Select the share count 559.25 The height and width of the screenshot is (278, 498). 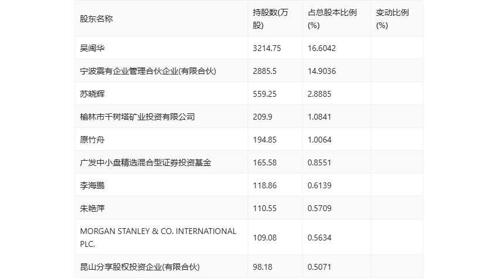265,94
